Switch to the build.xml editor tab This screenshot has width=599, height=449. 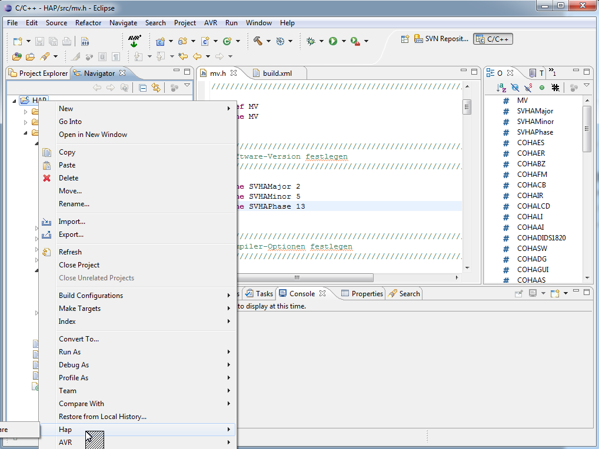tap(277, 73)
